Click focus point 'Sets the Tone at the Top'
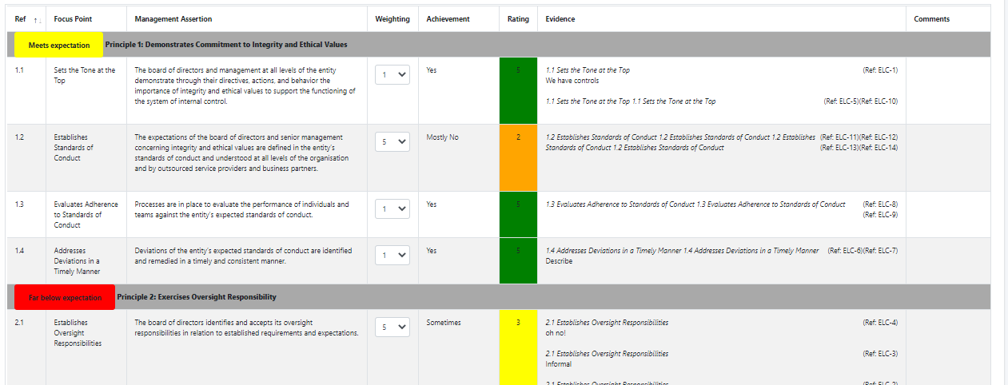This screenshot has height=385, width=1008. [x=85, y=75]
